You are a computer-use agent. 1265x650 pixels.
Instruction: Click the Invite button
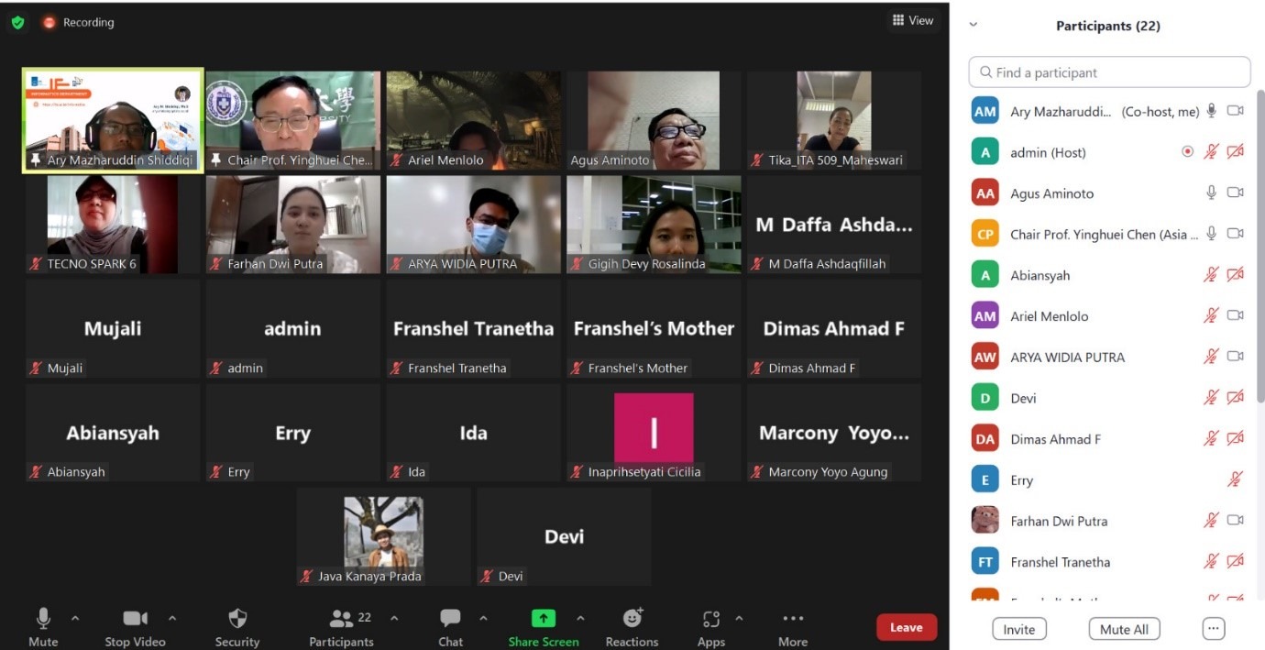[x=1018, y=629]
